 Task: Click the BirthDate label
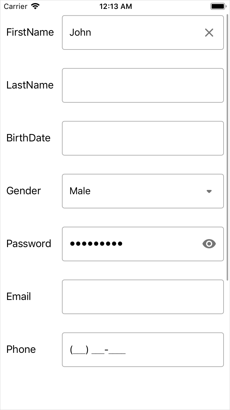click(x=29, y=138)
